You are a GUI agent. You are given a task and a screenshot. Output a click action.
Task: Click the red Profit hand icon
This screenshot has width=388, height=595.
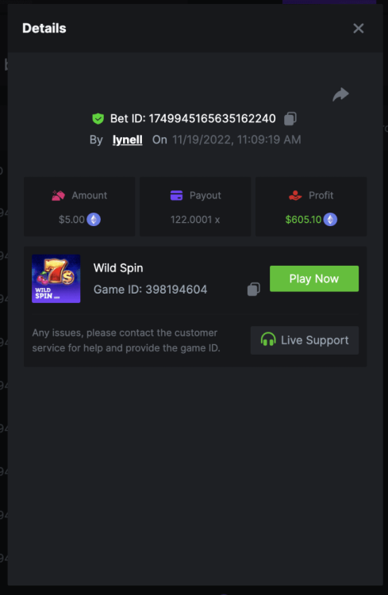coord(295,195)
